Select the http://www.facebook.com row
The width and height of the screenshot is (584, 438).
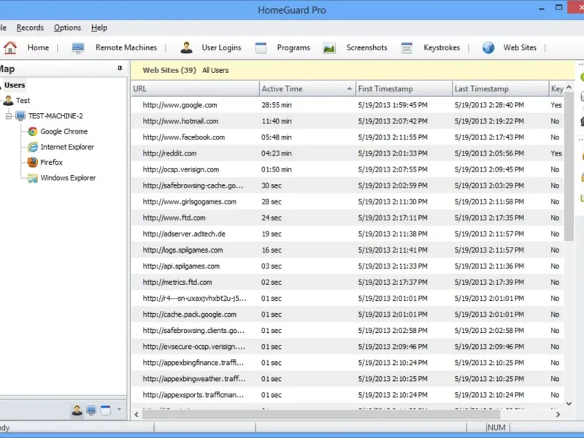coord(183,137)
